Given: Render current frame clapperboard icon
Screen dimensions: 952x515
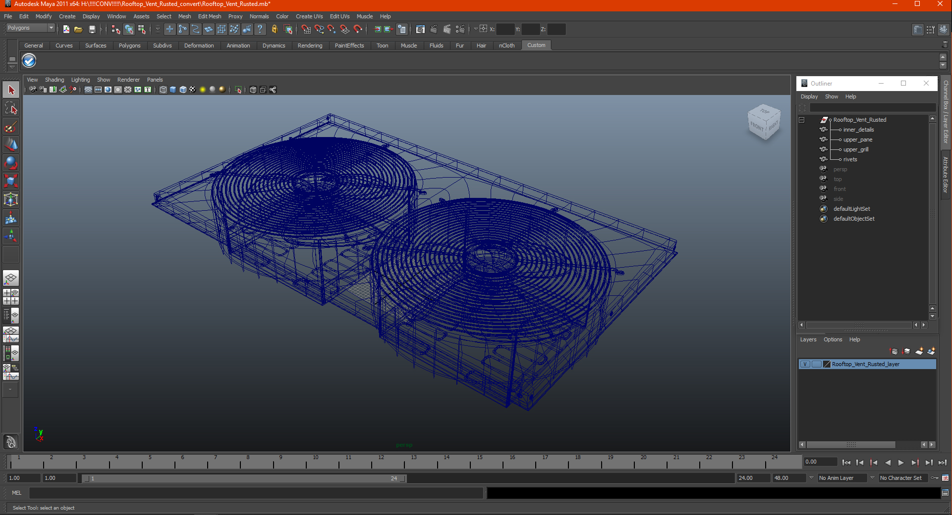Looking at the screenshot, I should coord(434,29).
